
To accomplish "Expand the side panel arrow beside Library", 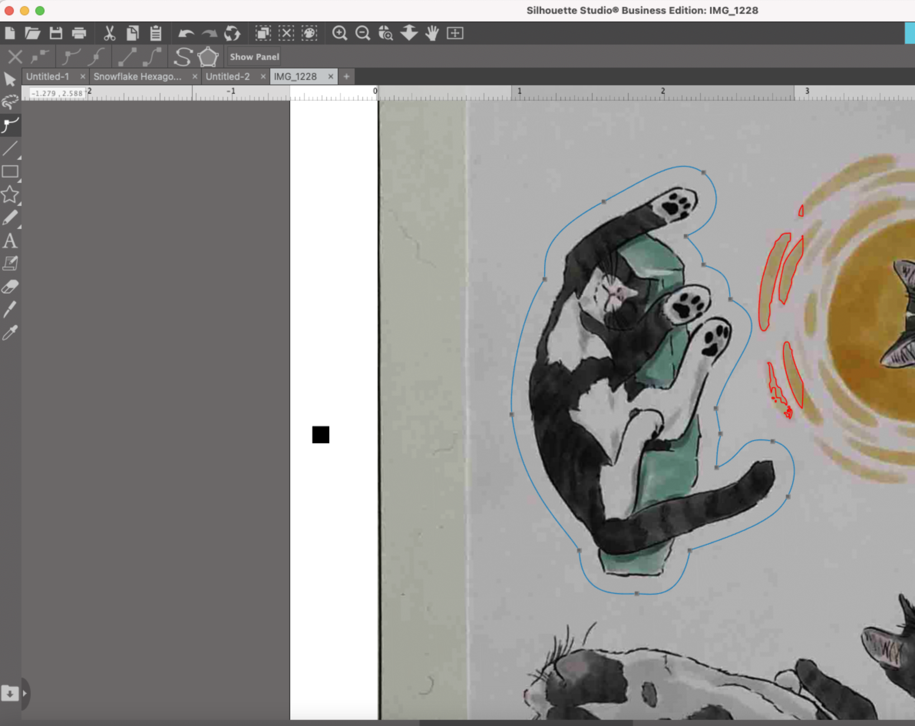I will [25, 693].
